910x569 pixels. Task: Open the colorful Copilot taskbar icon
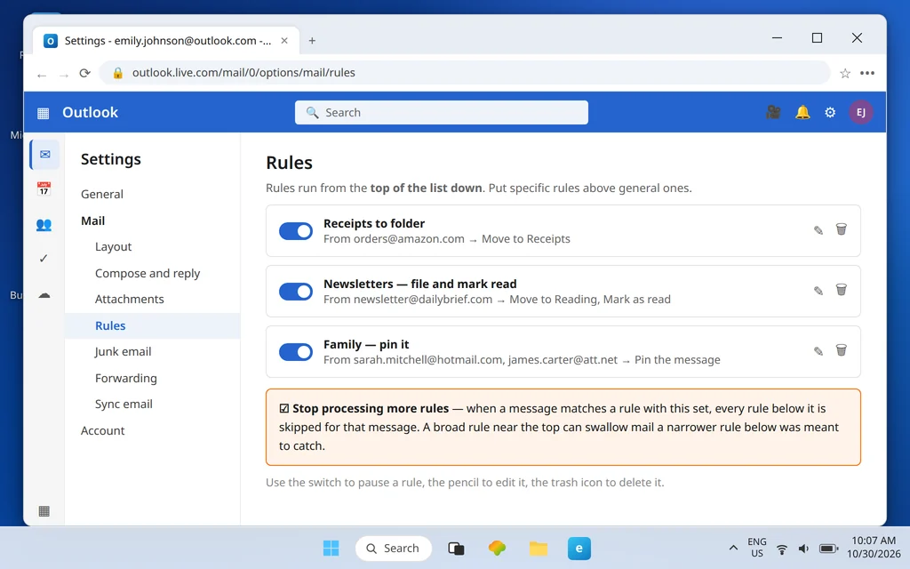(497, 548)
